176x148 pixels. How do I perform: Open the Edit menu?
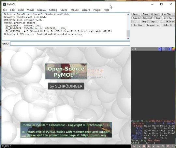pos(12,10)
